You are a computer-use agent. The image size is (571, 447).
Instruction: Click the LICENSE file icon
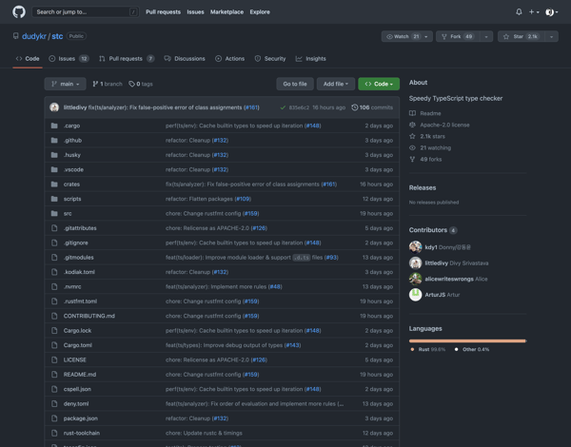pyautogui.click(x=54, y=360)
